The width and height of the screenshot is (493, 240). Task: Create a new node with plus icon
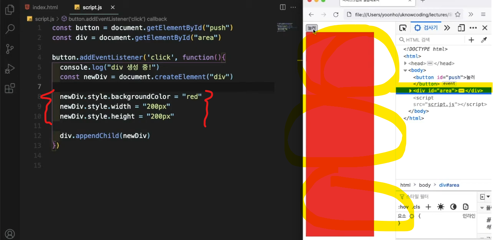point(471,40)
